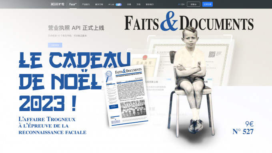Click the blue 立即注册 register button
The width and height of the screenshot is (272, 153).
pyautogui.click(x=208, y=4)
